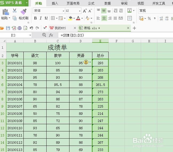Justify text alignment icon

[115, 18]
